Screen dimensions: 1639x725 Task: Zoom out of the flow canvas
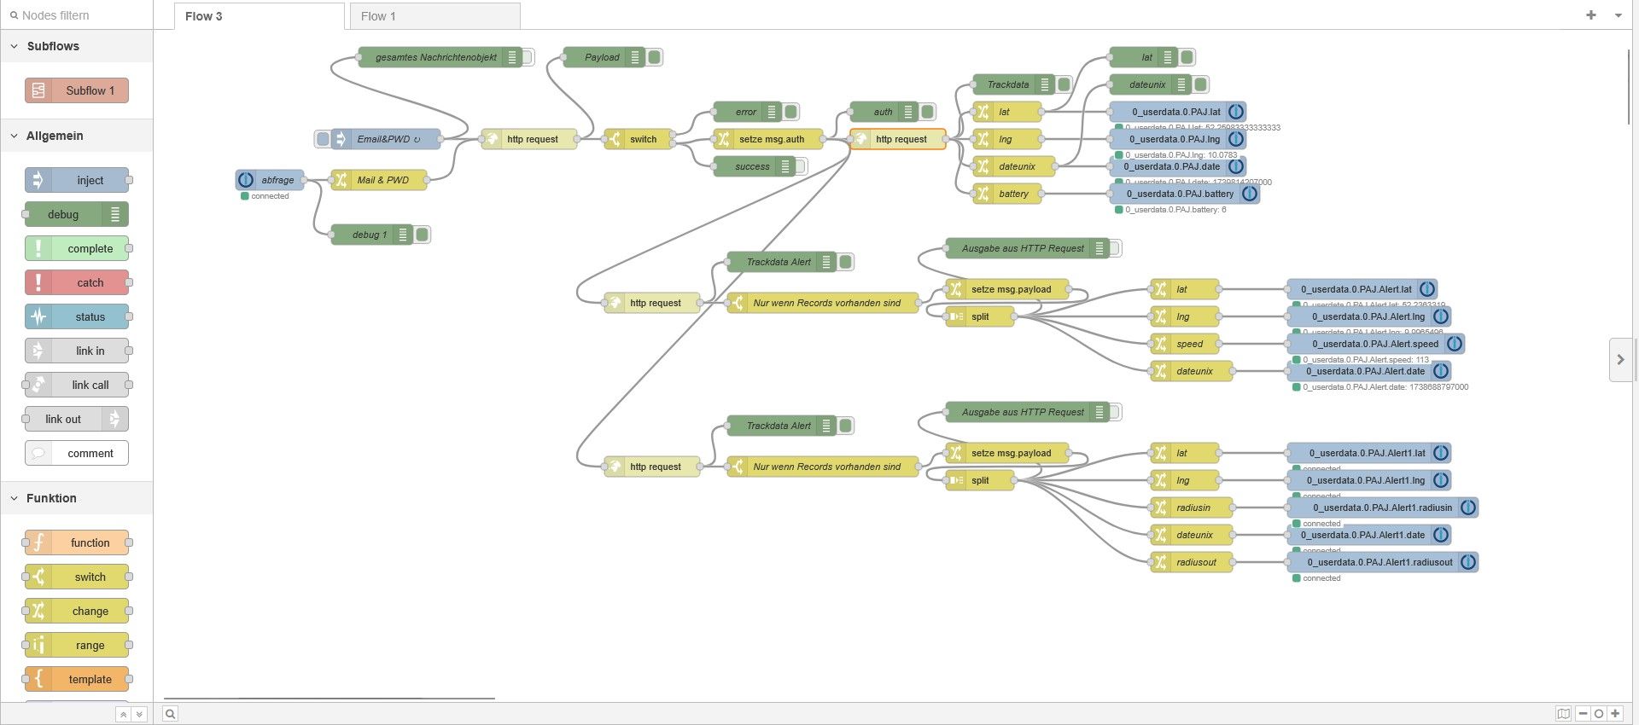tap(1584, 714)
